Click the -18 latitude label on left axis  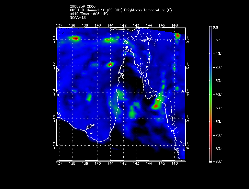click(54, 145)
